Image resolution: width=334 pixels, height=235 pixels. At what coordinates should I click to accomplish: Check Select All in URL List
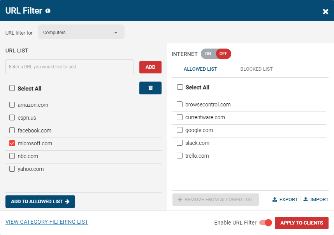pos(12,89)
